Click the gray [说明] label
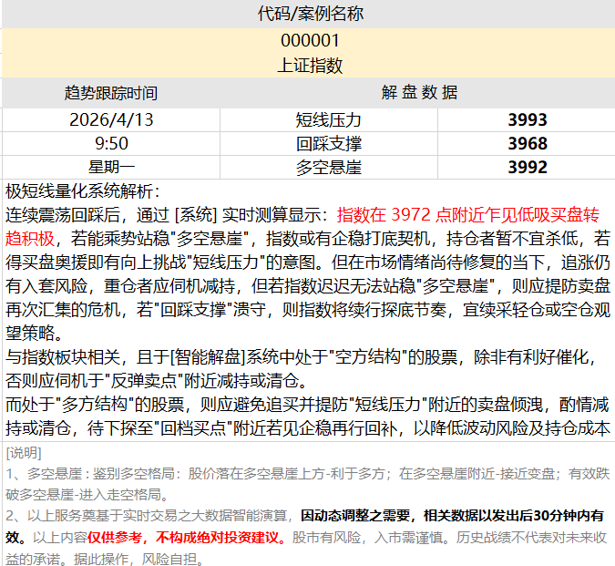 (24, 452)
